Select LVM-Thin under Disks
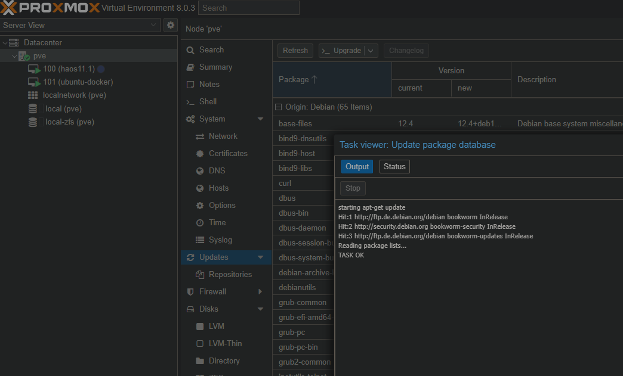This screenshot has width=623, height=376. (225, 344)
